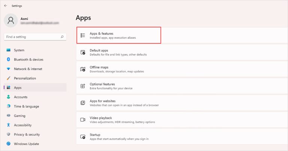288x151 pixels.
Task: Click the Windows Update sidebar icon
Action: (8, 144)
